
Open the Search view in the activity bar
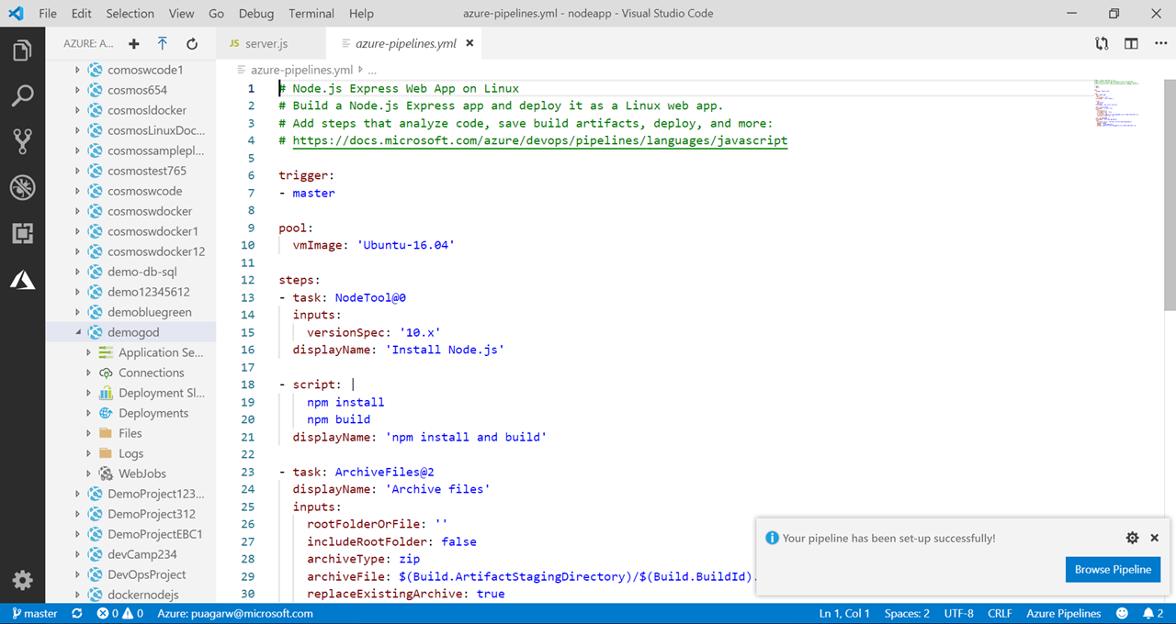coord(22,95)
